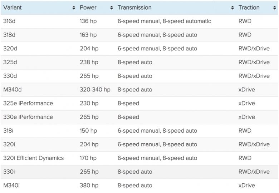
Task: Select the 380 hp power cell
Action: [x=89, y=185]
